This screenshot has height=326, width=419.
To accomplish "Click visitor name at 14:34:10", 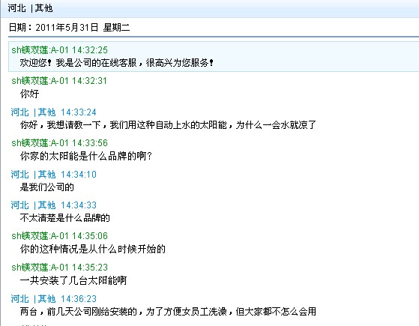I will [x=33, y=175].
